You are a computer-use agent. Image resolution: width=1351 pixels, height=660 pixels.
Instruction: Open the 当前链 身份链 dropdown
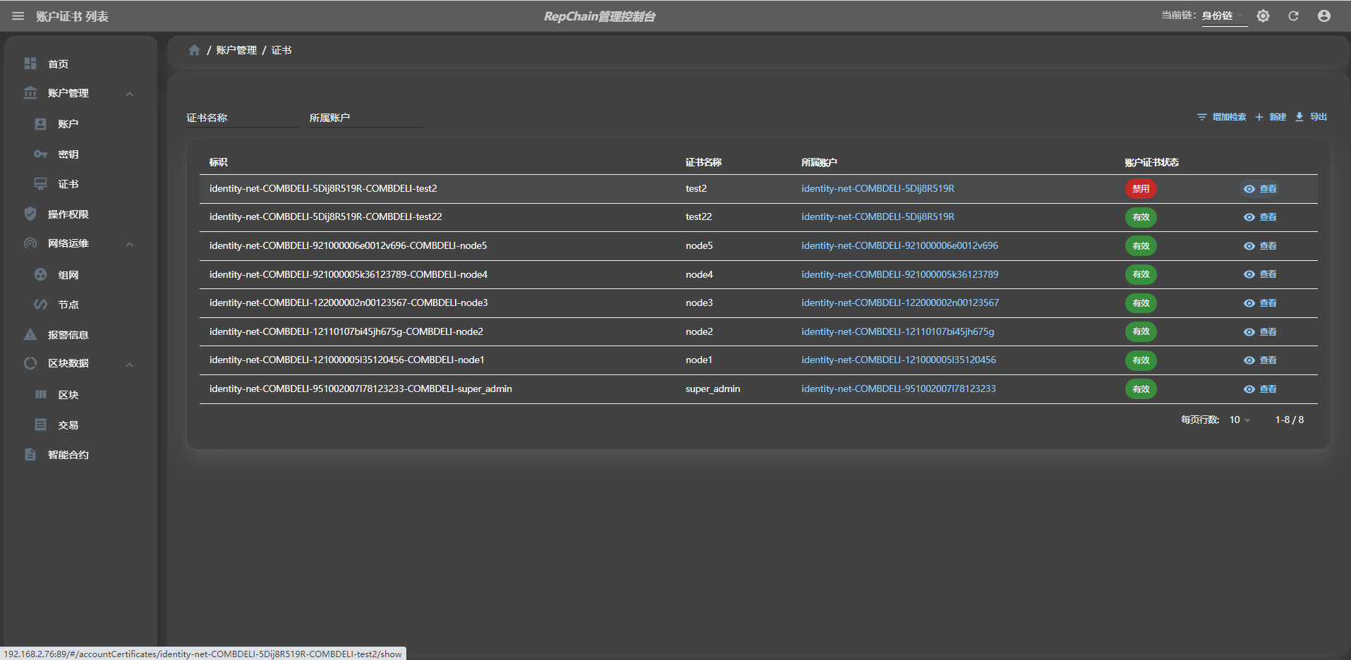coord(1224,16)
